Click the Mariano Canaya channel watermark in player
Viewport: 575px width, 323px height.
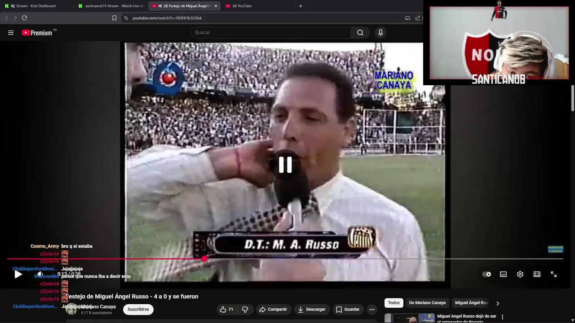click(x=555, y=249)
